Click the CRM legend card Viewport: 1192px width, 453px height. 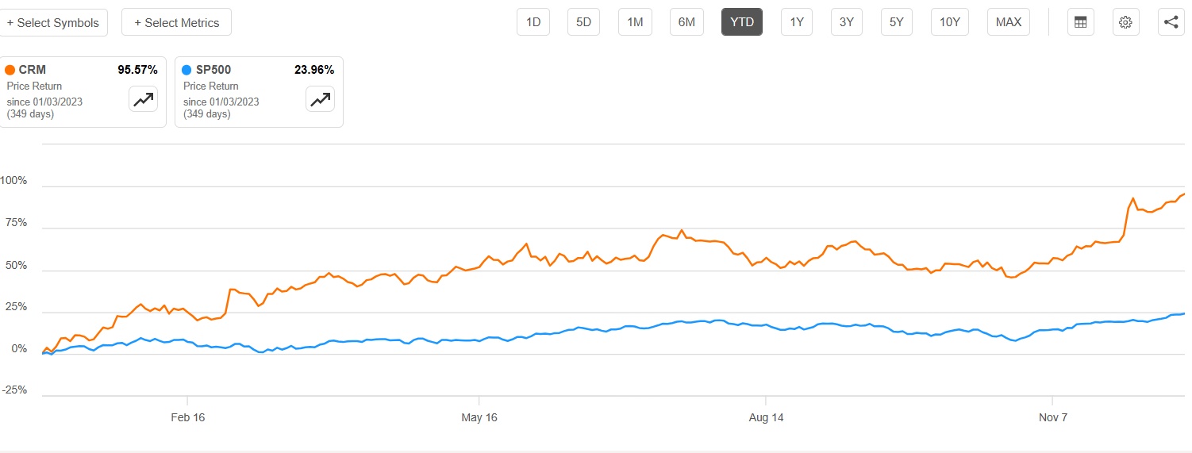(x=63, y=91)
